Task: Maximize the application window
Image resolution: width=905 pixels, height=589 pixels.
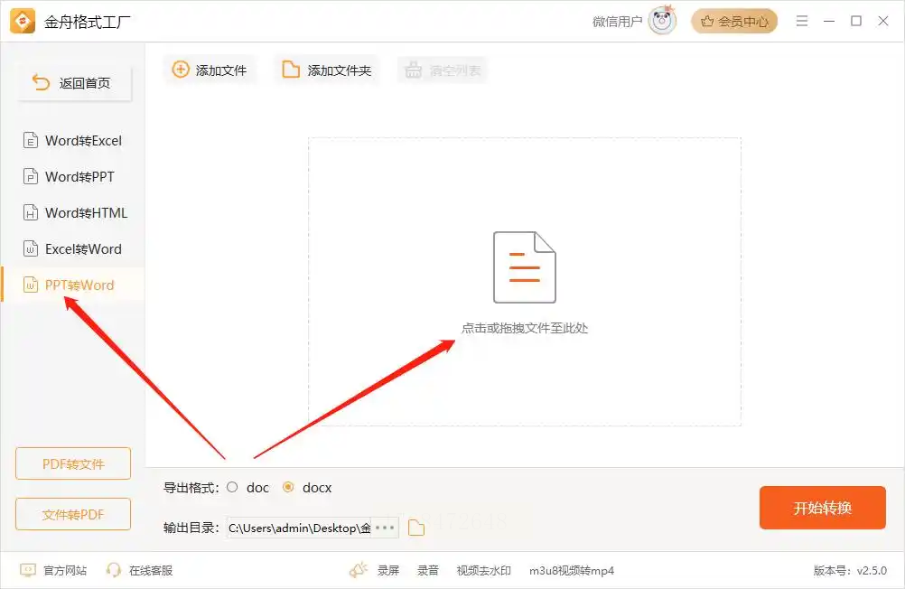Action: [x=856, y=21]
